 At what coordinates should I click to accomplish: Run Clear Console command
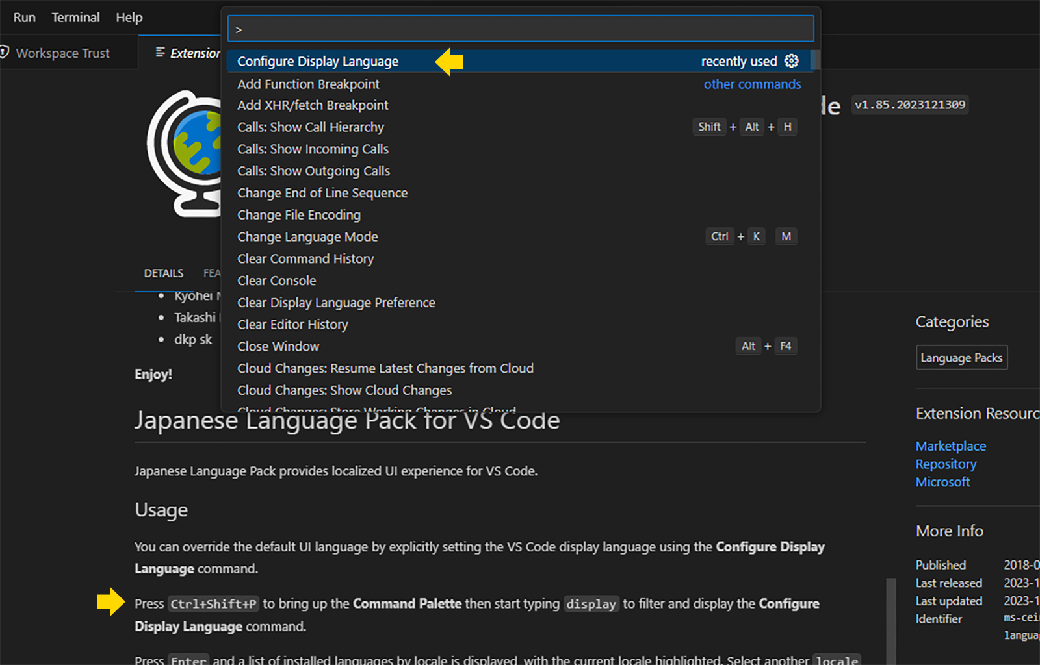(518, 281)
